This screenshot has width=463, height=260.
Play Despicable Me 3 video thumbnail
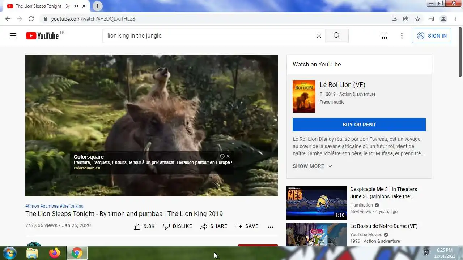317,203
